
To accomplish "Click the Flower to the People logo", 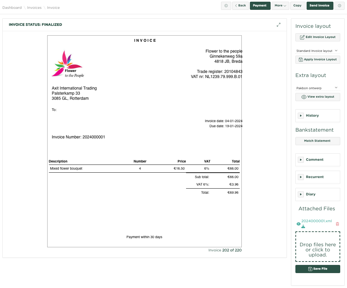I will 68,64.
